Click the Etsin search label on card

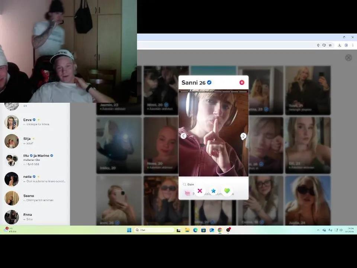pos(190,184)
